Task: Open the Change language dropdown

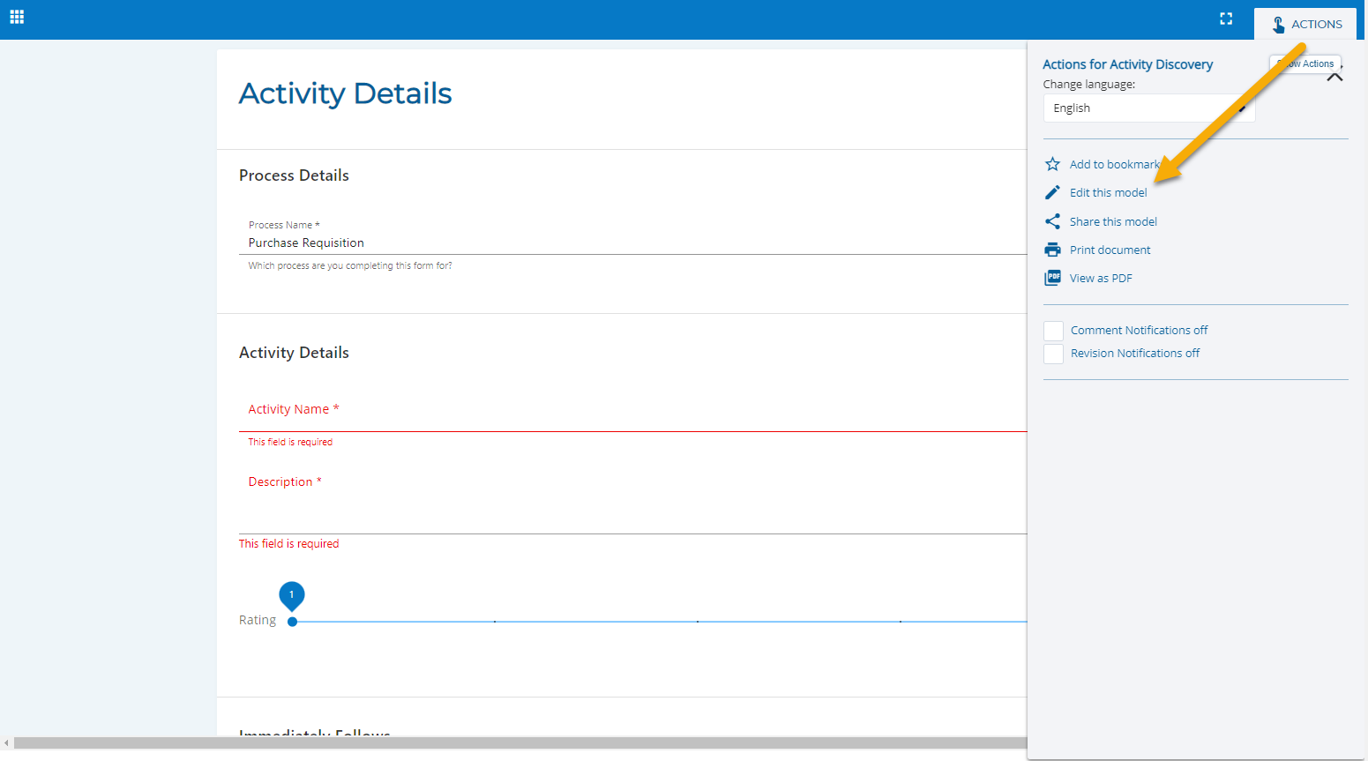Action: tap(1147, 108)
